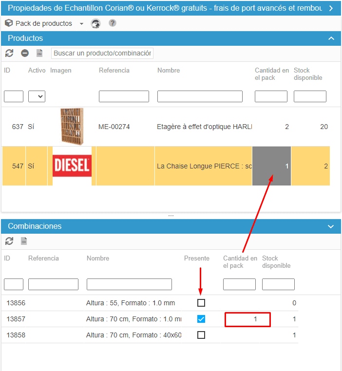This screenshot has width=342, height=371.
Task: Open the Activo filter dropdown
Action: pos(37,96)
